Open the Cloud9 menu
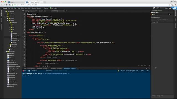Screen dimensions: 177x99 pos(5,8)
